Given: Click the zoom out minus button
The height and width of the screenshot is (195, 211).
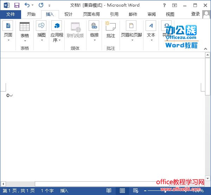Looking at the screenshot, I should 145,190.
